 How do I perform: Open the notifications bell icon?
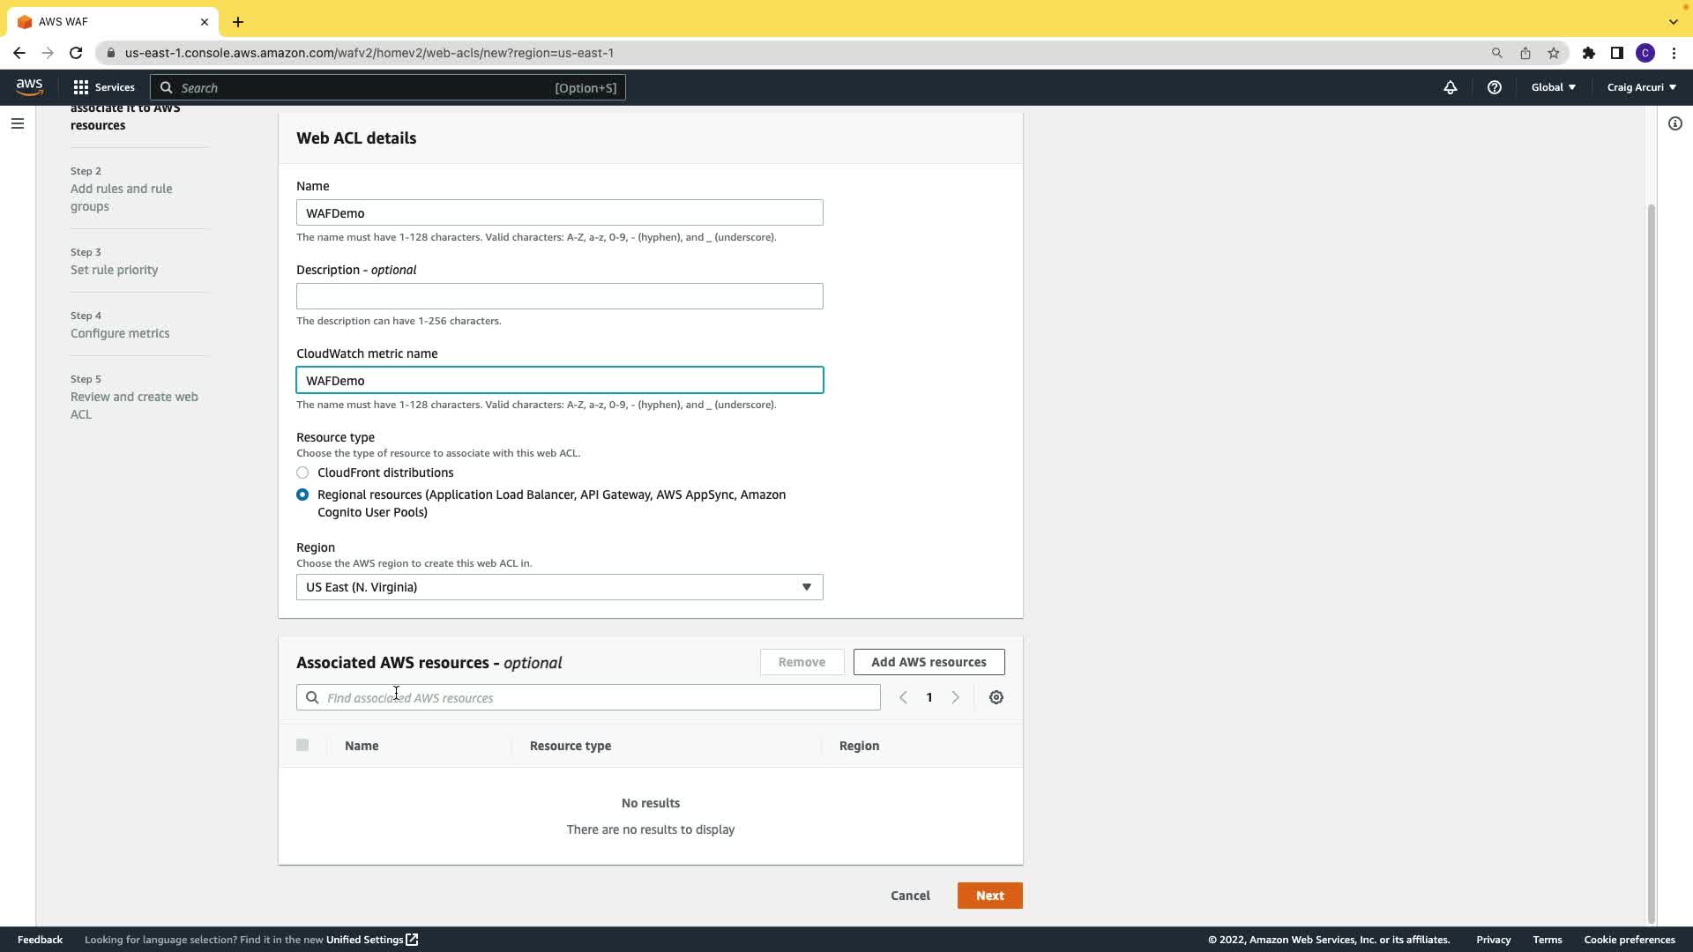click(1450, 87)
